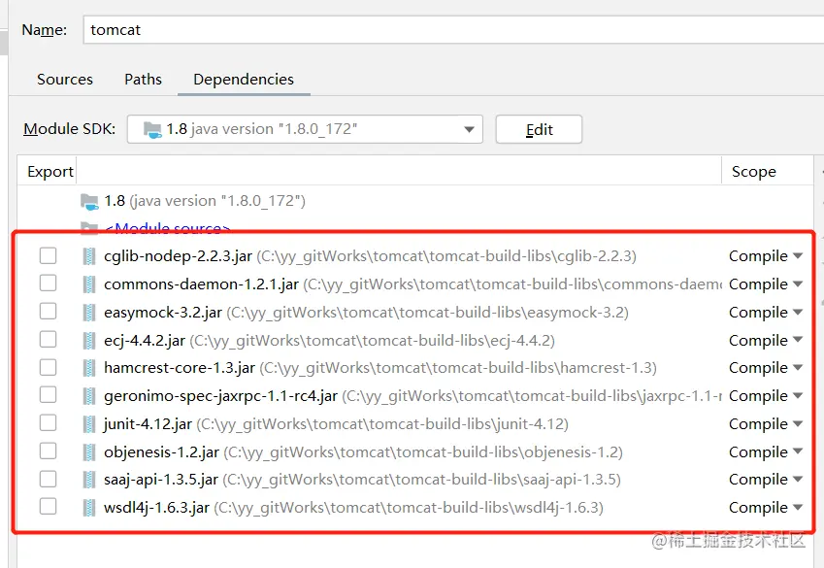Screen dimensions: 824x568
Task: Switch to the Paths tab
Action: [143, 80]
